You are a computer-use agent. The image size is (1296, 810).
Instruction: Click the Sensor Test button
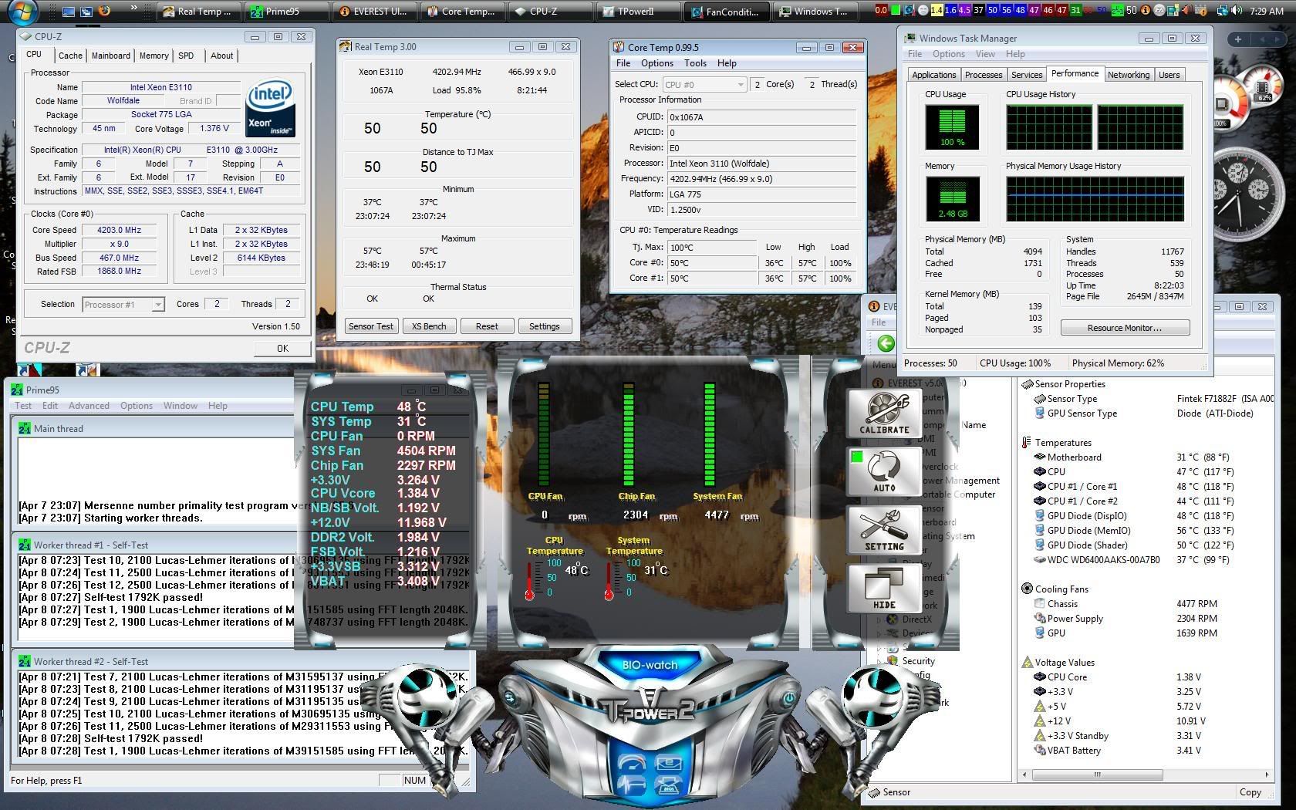371,326
